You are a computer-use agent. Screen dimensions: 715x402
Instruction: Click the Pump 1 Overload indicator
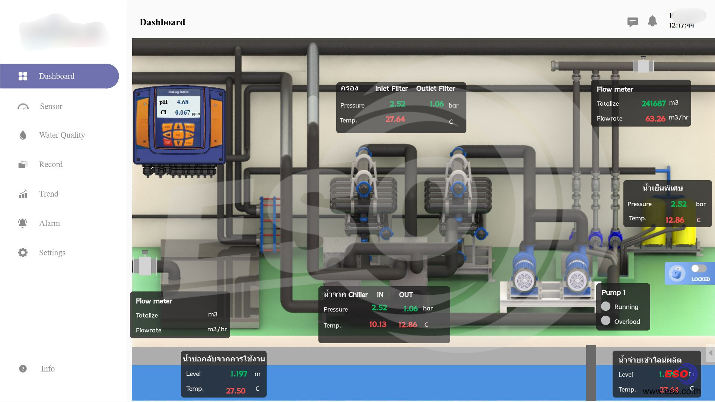click(x=606, y=321)
